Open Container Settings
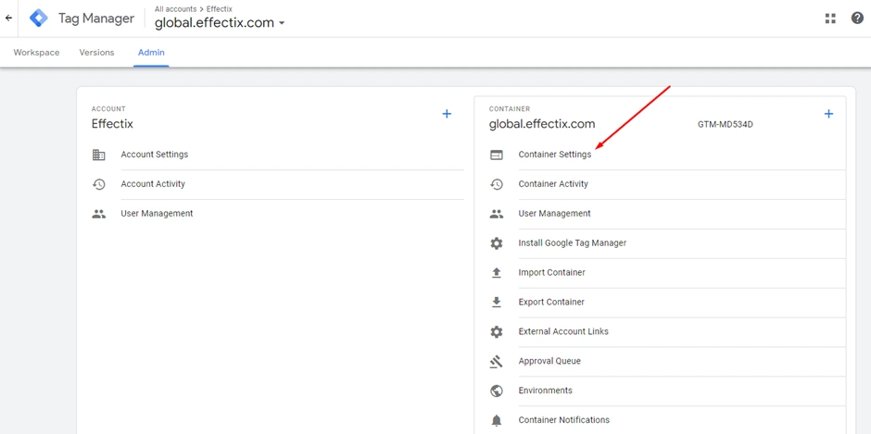Viewport: 871px width, 434px height. point(555,155)
